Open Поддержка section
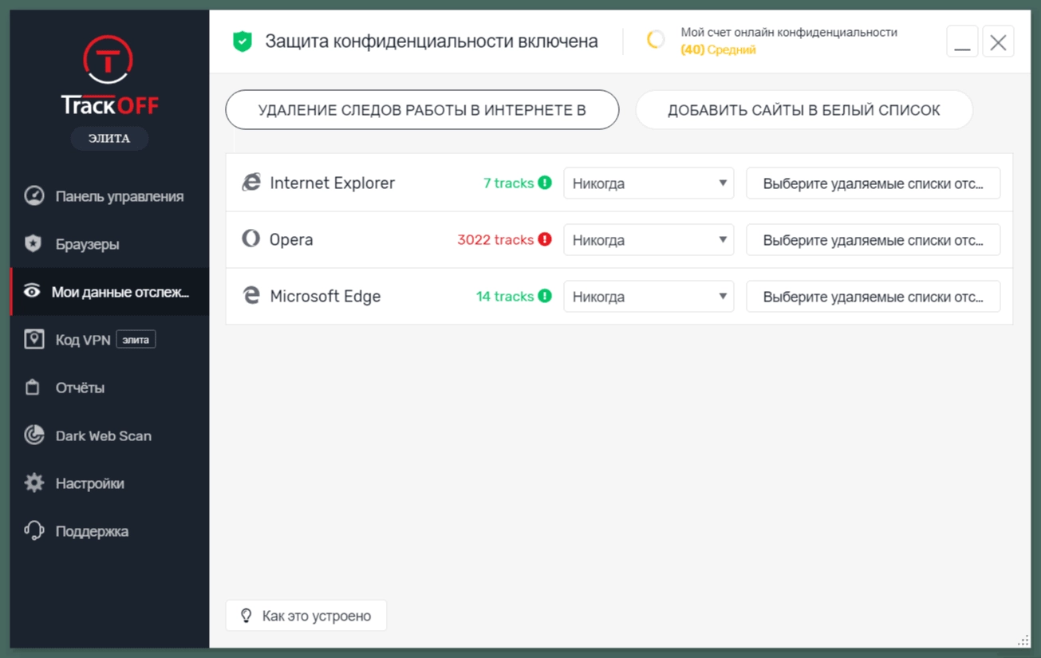 point(109,531)
